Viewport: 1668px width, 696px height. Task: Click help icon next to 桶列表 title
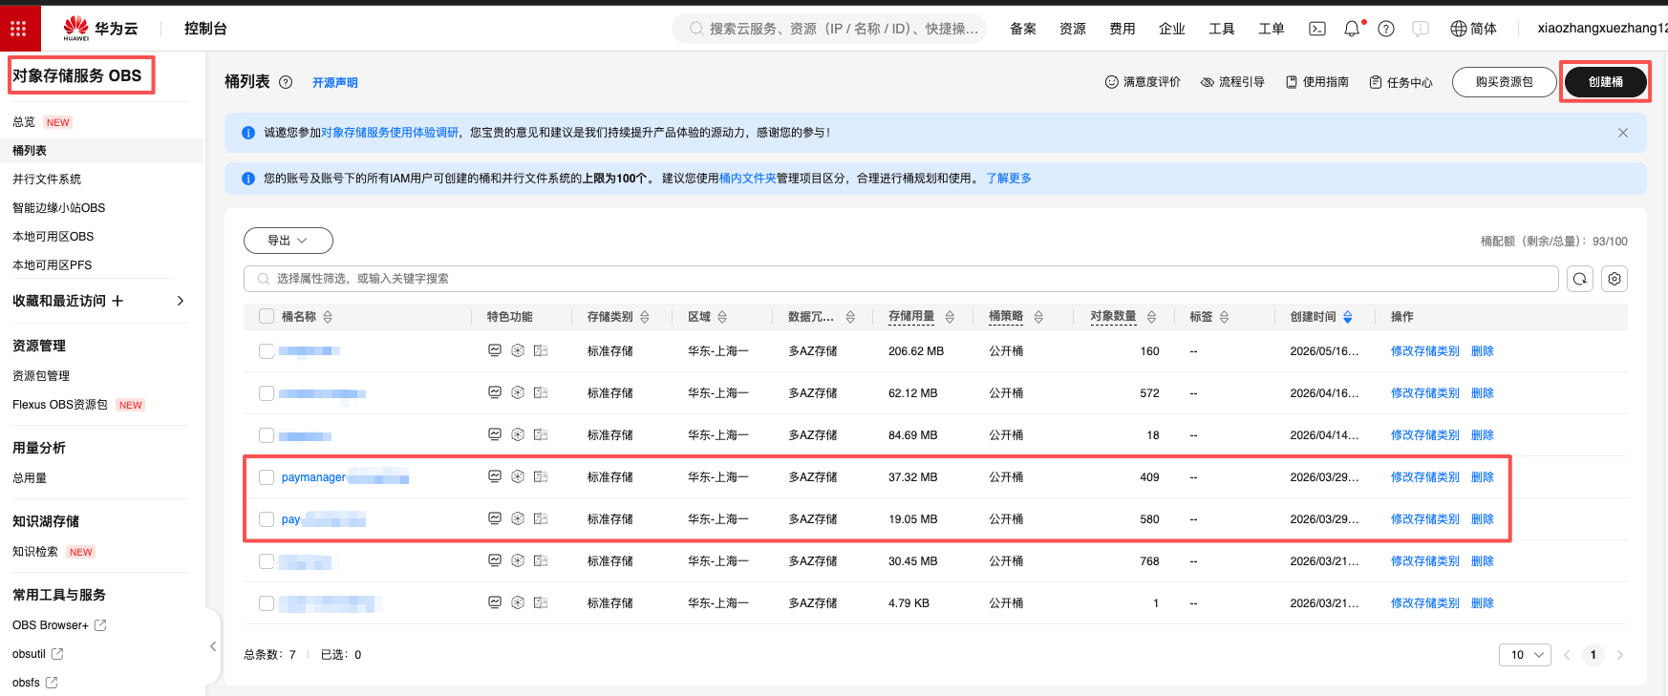tap(286, 82)
